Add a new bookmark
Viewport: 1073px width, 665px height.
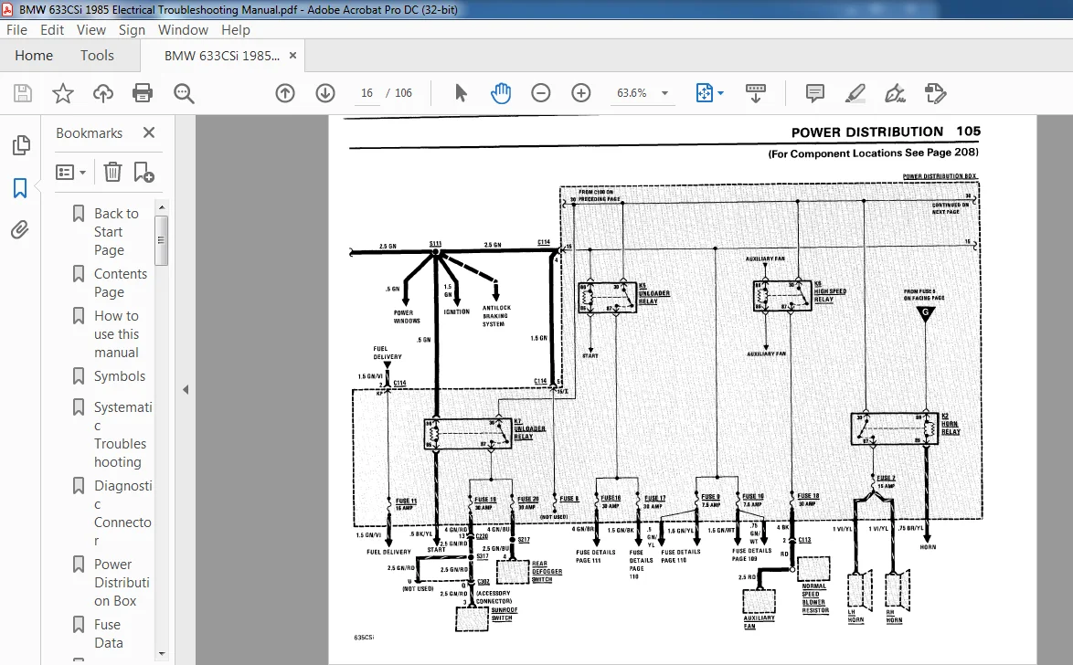tap(143, 172)
